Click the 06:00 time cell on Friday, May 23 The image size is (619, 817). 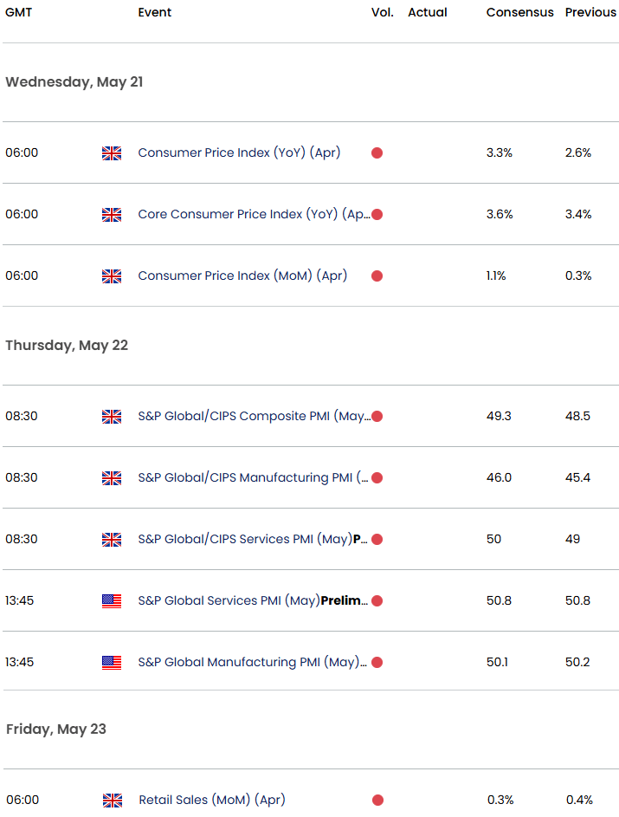(21, 801)
